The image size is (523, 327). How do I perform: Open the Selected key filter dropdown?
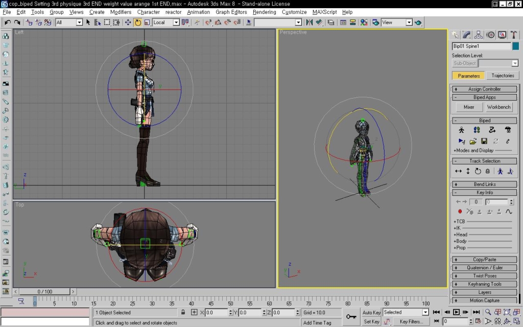406,312
